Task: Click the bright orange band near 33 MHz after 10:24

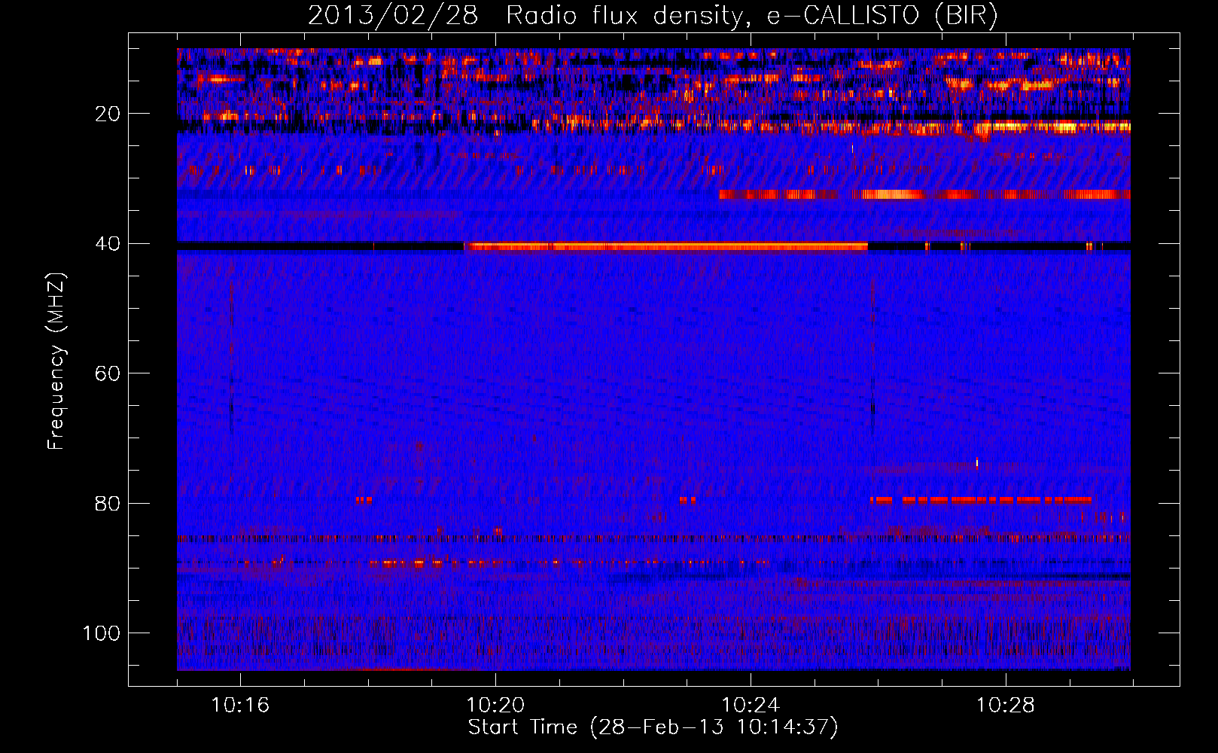Action: click(x=924, y=194)
